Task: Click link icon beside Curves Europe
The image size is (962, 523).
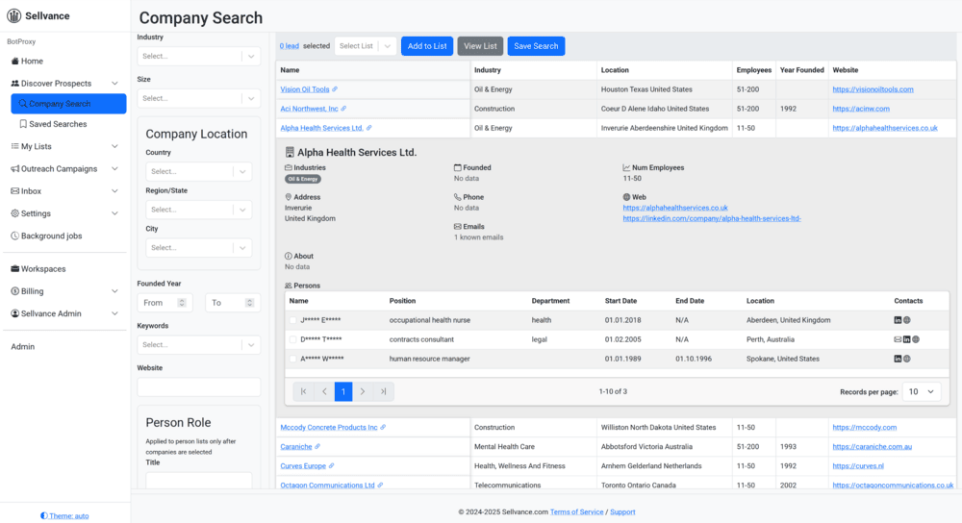Action: (x=331, y=466)
